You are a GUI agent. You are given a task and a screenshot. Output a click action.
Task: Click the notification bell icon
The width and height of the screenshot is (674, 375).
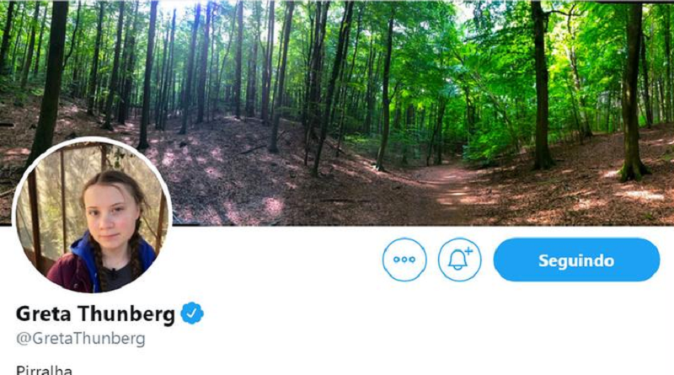(x=460, y=260)
